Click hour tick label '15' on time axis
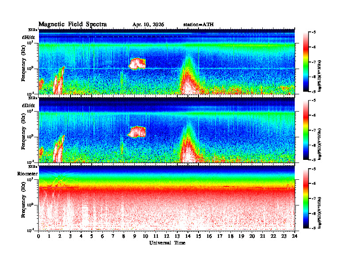The height and width of the screenshot is (271, 351). [x=199, y=236]
